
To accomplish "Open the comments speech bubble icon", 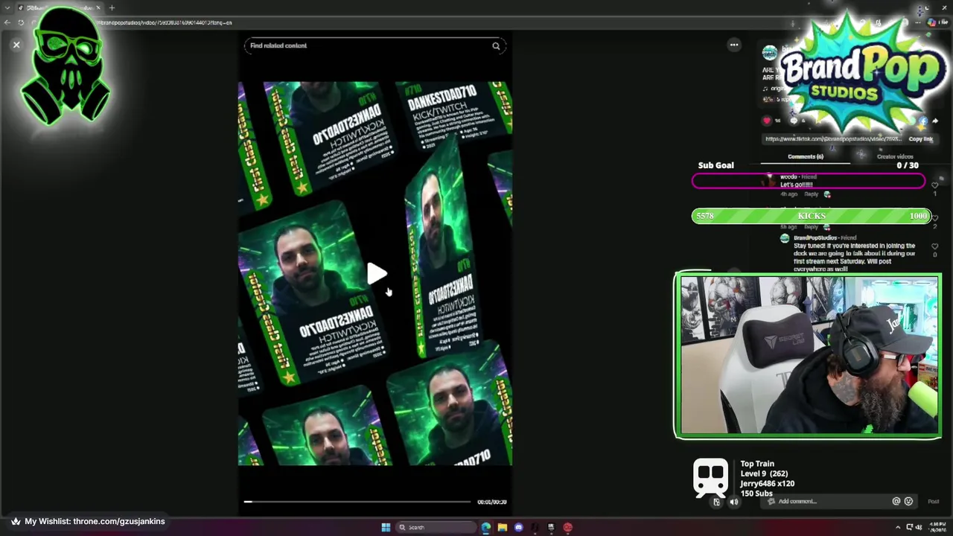I will pos(794,121).
